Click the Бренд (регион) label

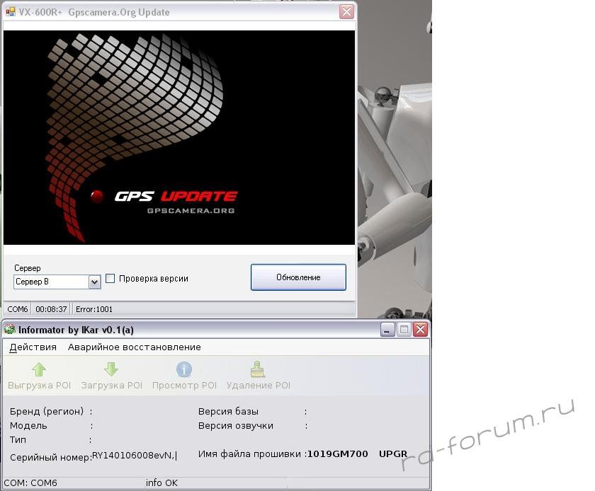tap(47, 411)
